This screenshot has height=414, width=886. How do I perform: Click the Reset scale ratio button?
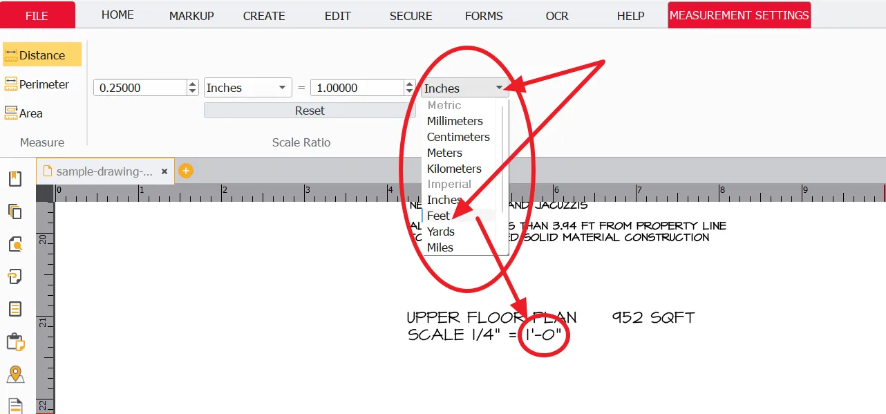[310, 111]
